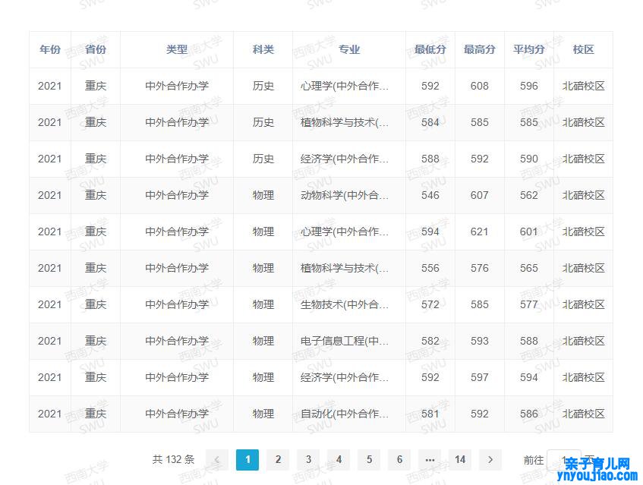Jump to page 4
Viewport: 643px width, 485px height.
point(339,459)
